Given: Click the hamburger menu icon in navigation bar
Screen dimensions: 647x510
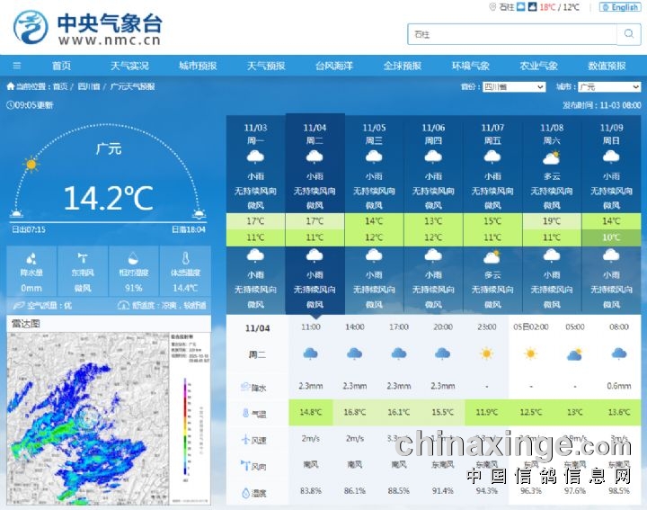Looking at the screenshot, I should click(16, 66).
